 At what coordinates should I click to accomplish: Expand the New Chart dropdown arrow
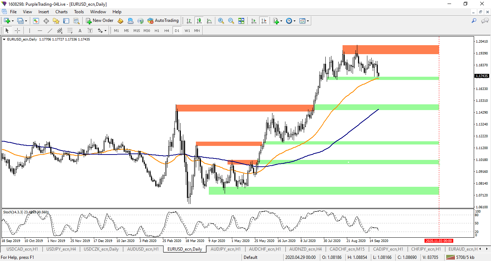tap(13, 21)
